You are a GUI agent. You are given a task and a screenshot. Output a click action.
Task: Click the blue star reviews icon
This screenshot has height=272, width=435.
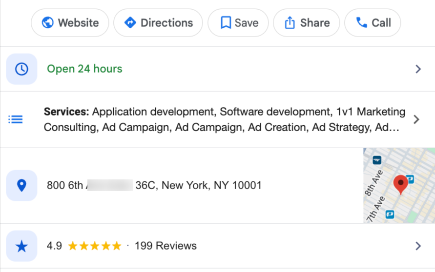pyautogui.click(x=21, y=246)
